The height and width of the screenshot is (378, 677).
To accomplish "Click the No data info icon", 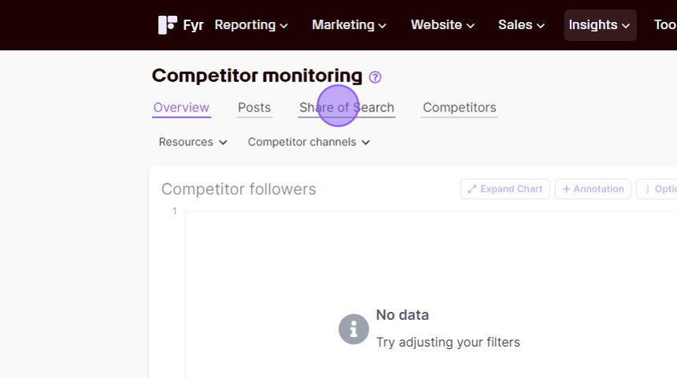I will (353, 328).
